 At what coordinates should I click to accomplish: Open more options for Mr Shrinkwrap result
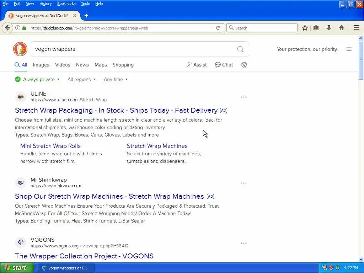coord(244,183)
